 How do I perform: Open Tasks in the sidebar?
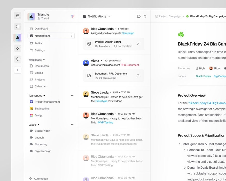point(51,43)
